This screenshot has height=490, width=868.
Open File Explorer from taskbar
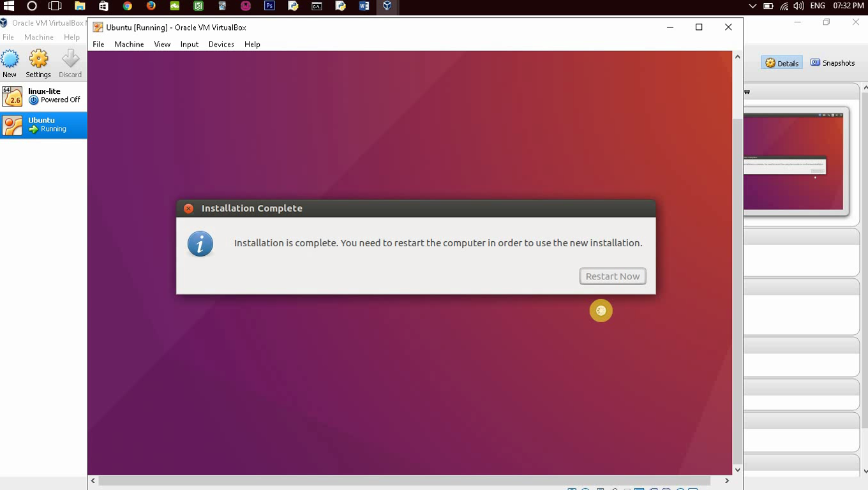[80, 6]
